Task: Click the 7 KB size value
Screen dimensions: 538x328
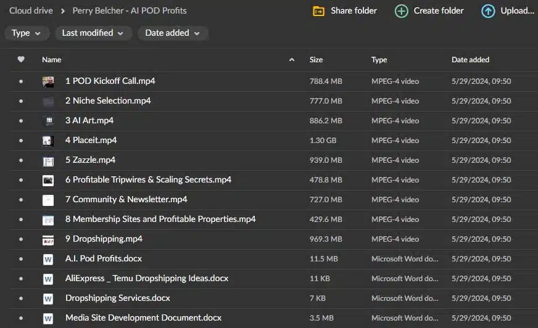Action: click(x=317, y=298)
